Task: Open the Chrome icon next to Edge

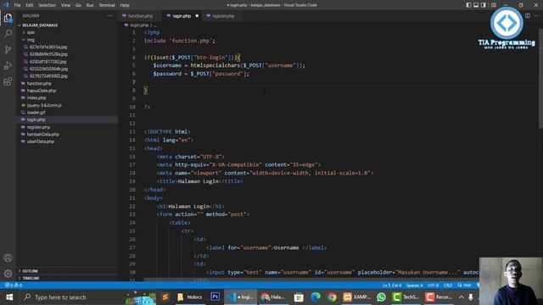Action: pyautogui.click(x=332, y=297)
